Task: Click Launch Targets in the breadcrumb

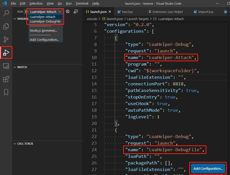Action: (x=138, y=19)
